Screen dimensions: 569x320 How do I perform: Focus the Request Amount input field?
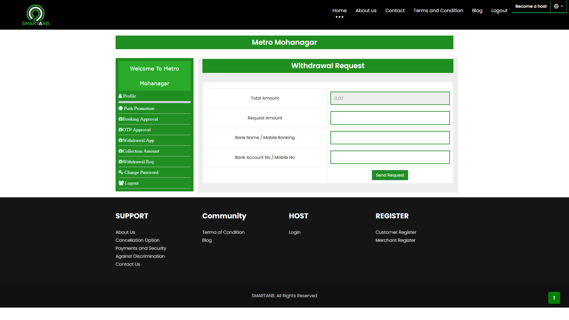[390, 118]
